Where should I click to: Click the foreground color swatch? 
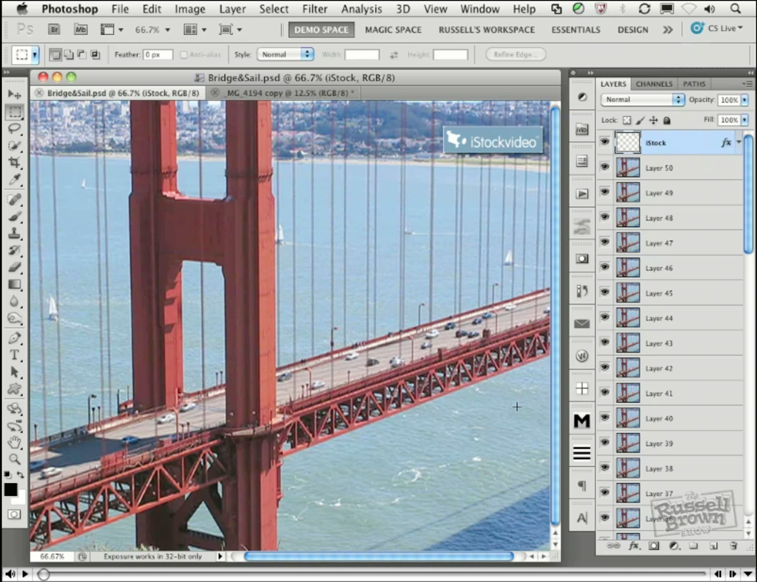[x=11, y=490]
